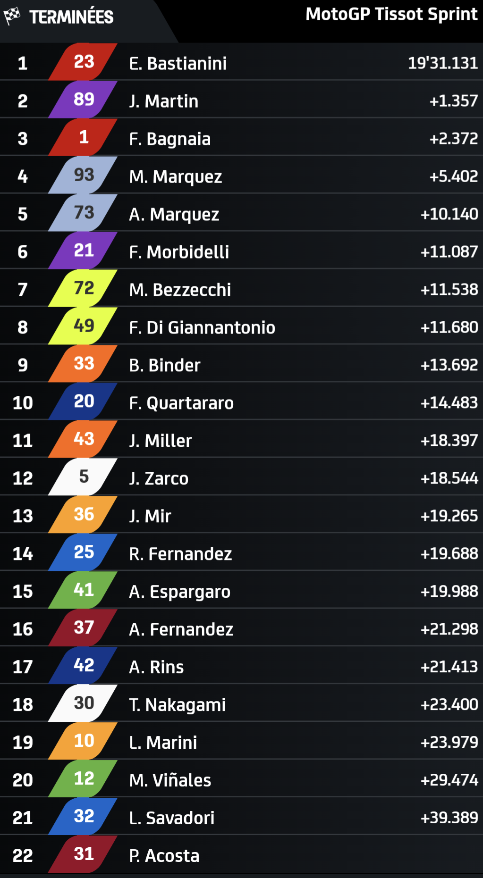Image resolution: width=483 pixels, height=878 pixels.
Task: Click winning time 19'31.131
Action: [x=442, y=63]
